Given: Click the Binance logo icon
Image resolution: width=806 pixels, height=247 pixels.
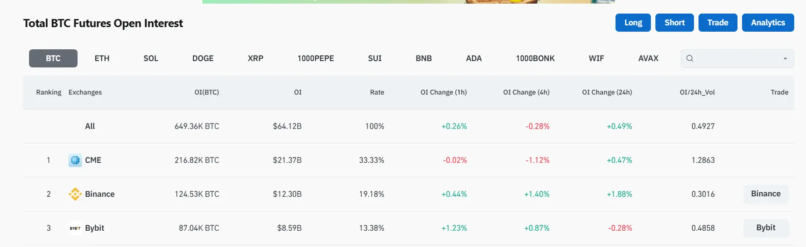Looking at the screenshot, I should pyautogui.click(x=75, y=194).
